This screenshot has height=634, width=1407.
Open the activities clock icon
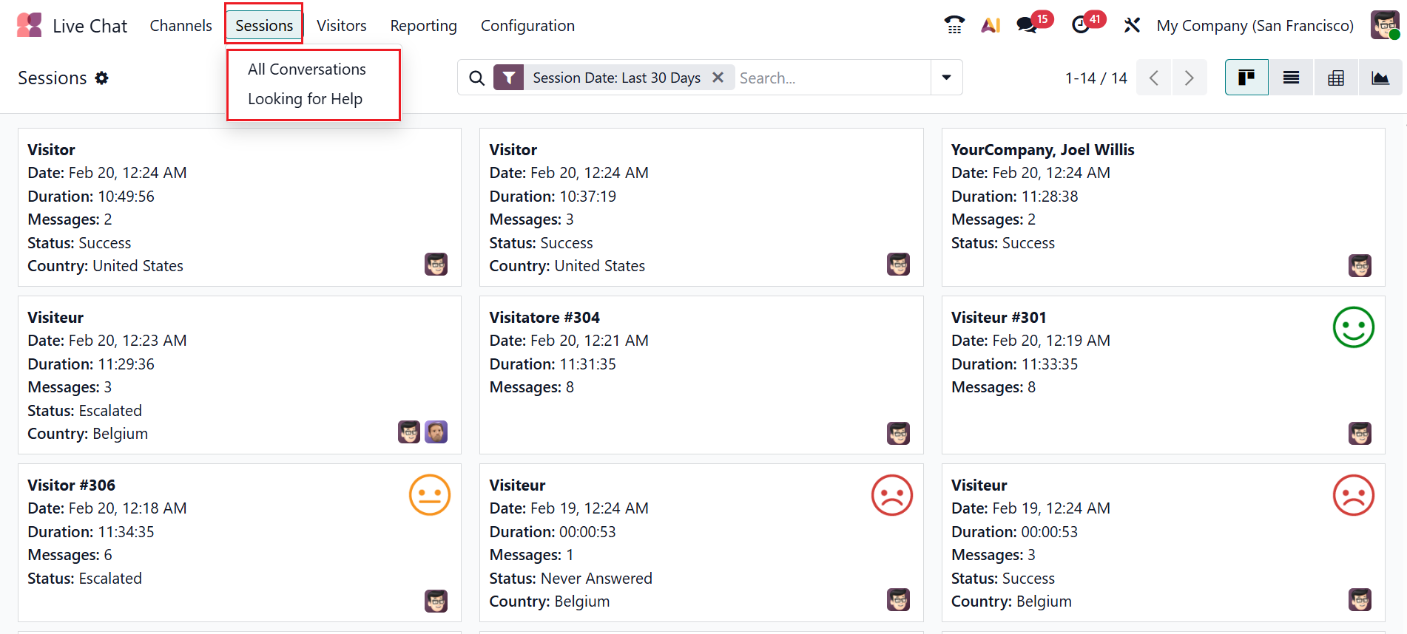(x=1081, y=25)
